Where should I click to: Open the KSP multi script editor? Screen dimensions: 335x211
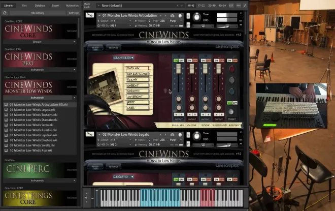231,6
